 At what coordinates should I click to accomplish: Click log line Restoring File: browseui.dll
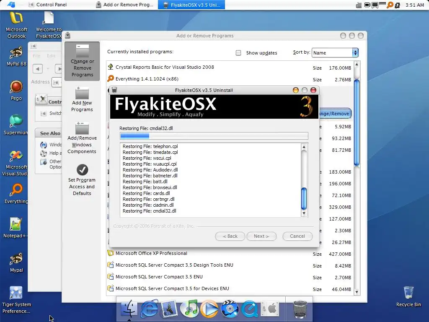(x=150, y=187)
